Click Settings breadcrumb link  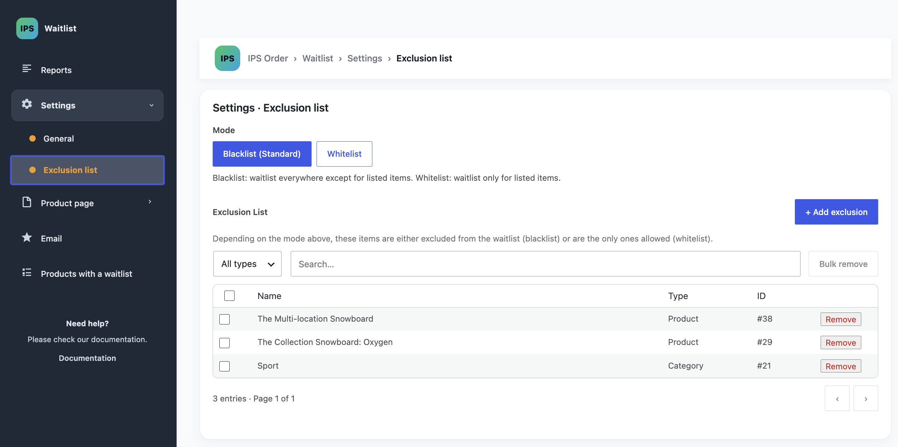[x=365, y=58]
